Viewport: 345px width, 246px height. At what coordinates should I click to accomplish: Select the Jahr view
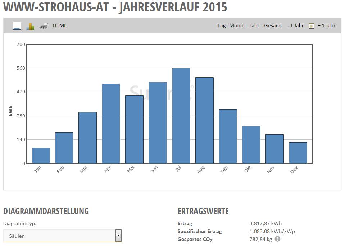click(x=254, y=25)
